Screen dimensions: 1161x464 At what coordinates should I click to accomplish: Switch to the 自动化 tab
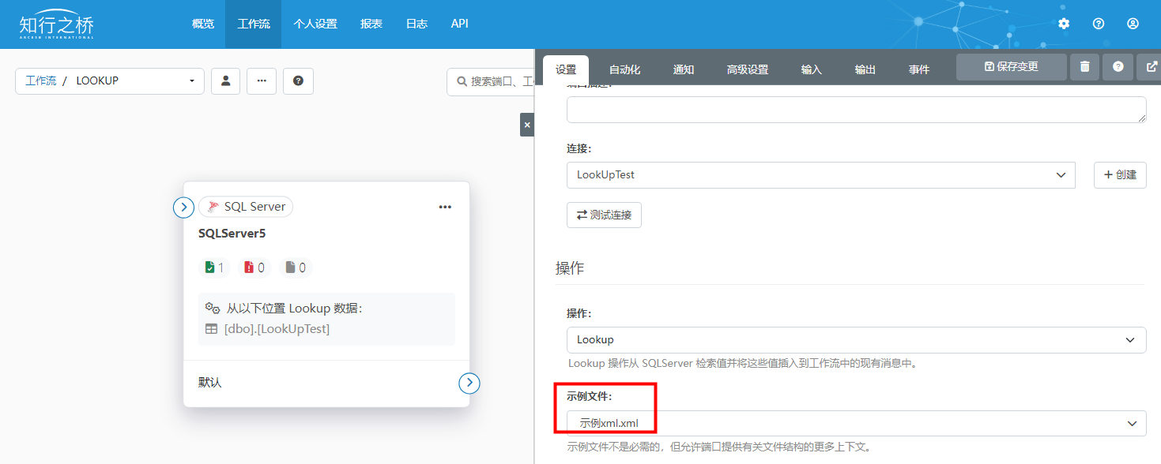coord(624,69)
